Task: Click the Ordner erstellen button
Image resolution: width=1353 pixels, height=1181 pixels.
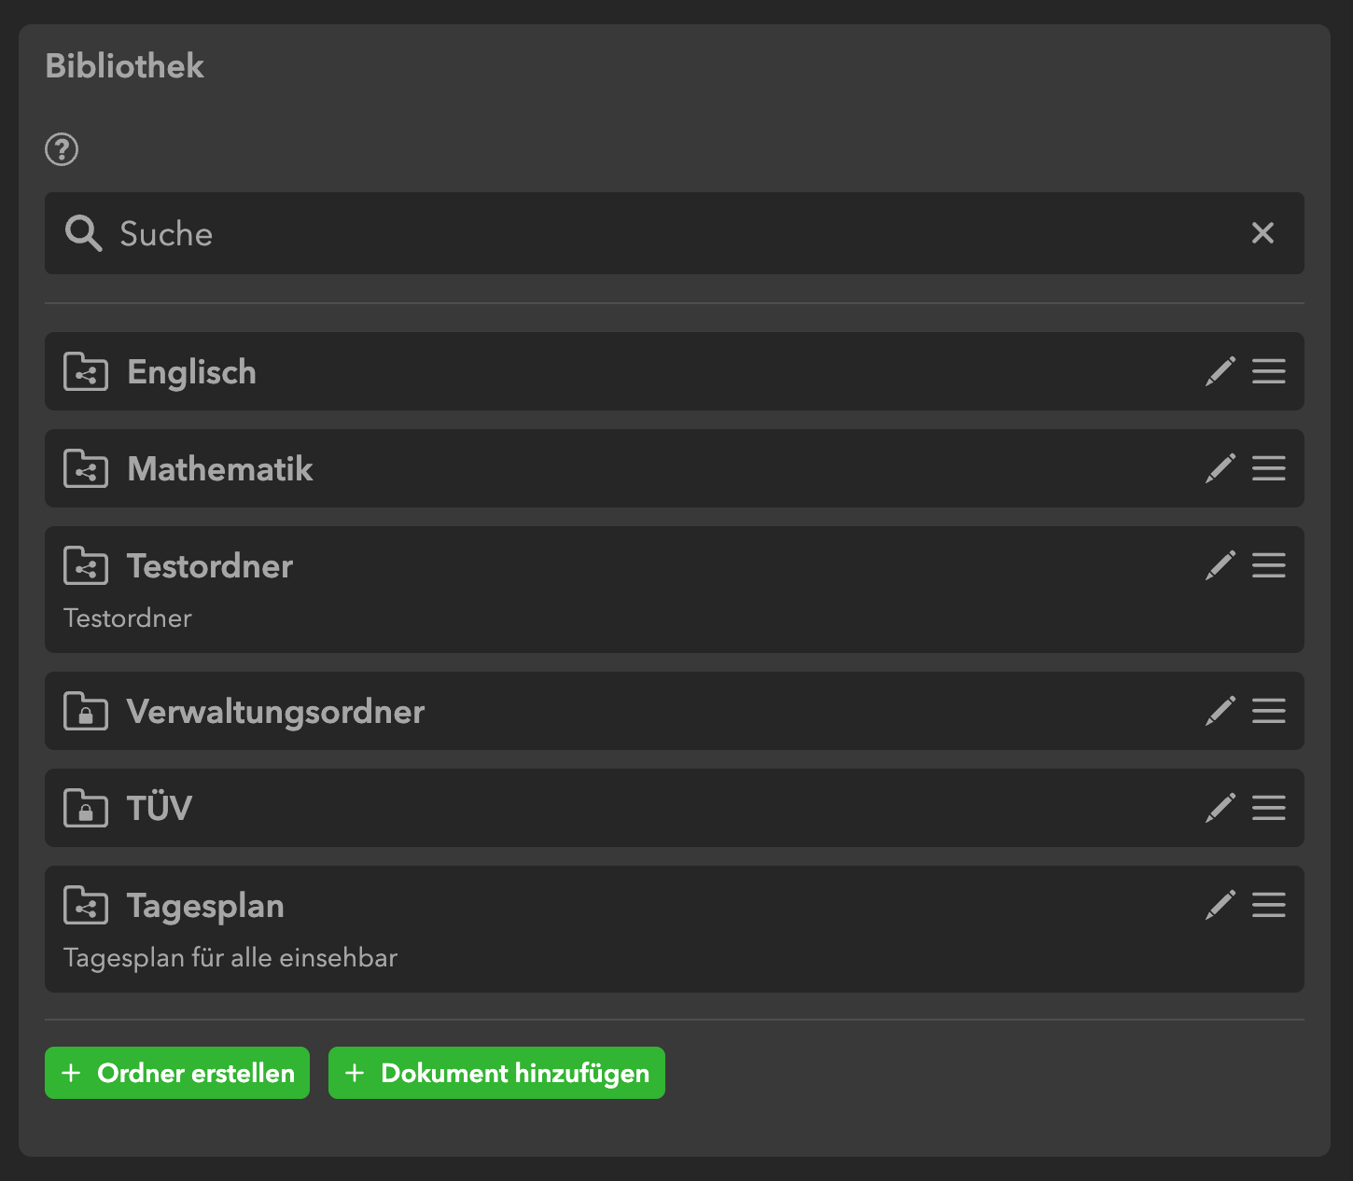Action: (177, 1073)
